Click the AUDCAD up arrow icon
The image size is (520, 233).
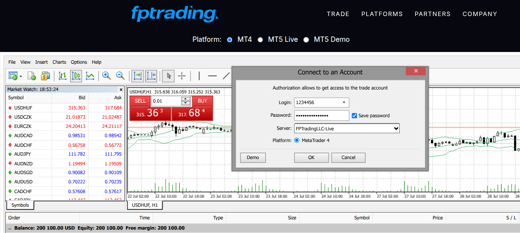(x=10, y=136)
